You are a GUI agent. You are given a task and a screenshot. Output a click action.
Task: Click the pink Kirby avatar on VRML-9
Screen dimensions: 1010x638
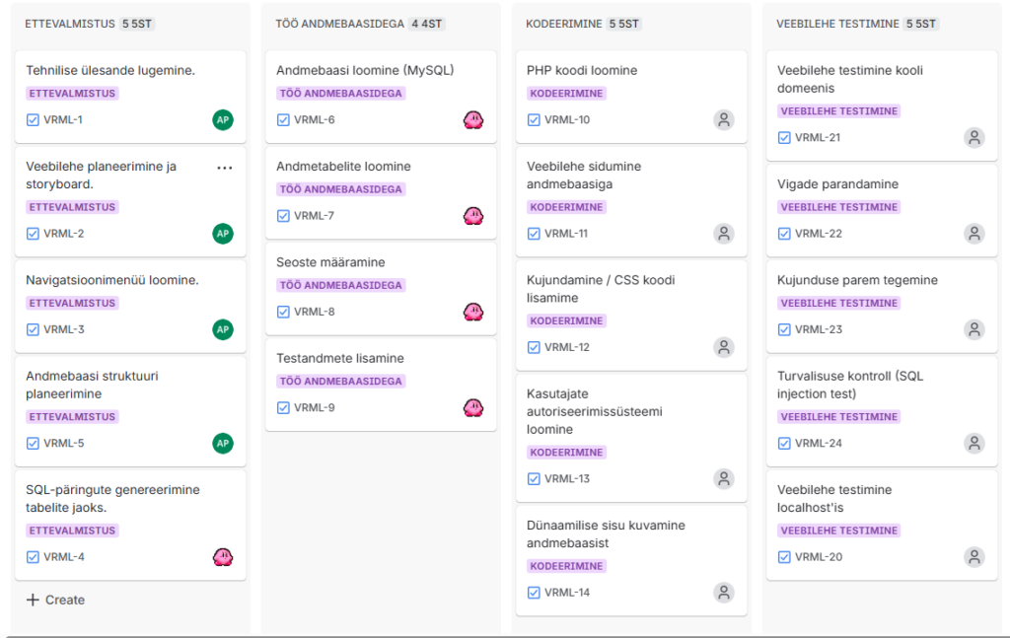pyautogui.click(x=473, y=407)
